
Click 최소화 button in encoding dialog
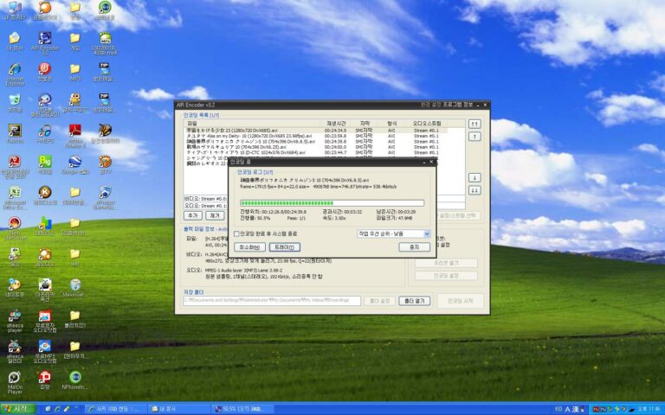(249, 247)
